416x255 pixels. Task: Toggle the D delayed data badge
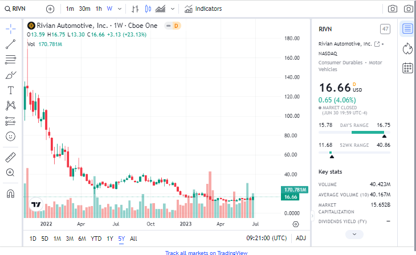pyautogui.click(x=176, y=26)
